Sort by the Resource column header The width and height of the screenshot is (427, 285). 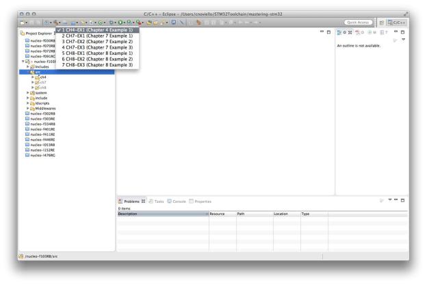(223, 214)
